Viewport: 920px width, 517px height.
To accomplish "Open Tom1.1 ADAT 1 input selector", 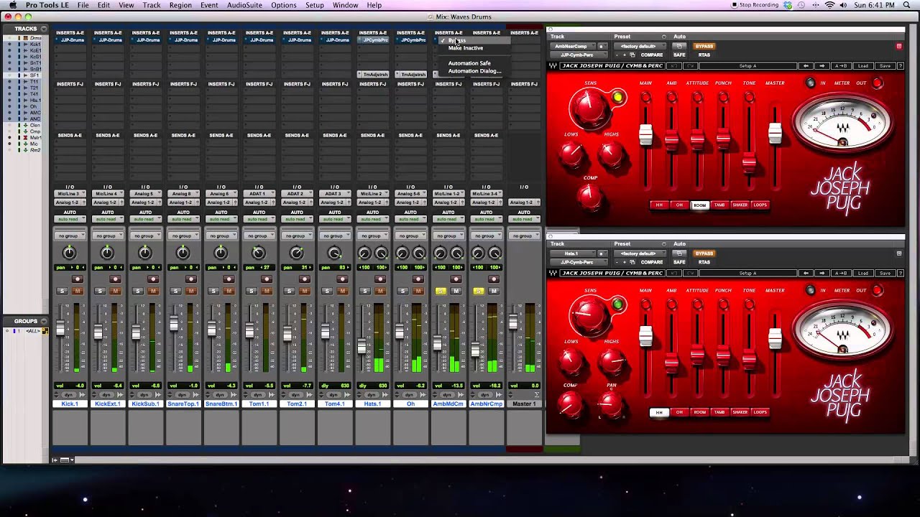I will coord(259,194).
